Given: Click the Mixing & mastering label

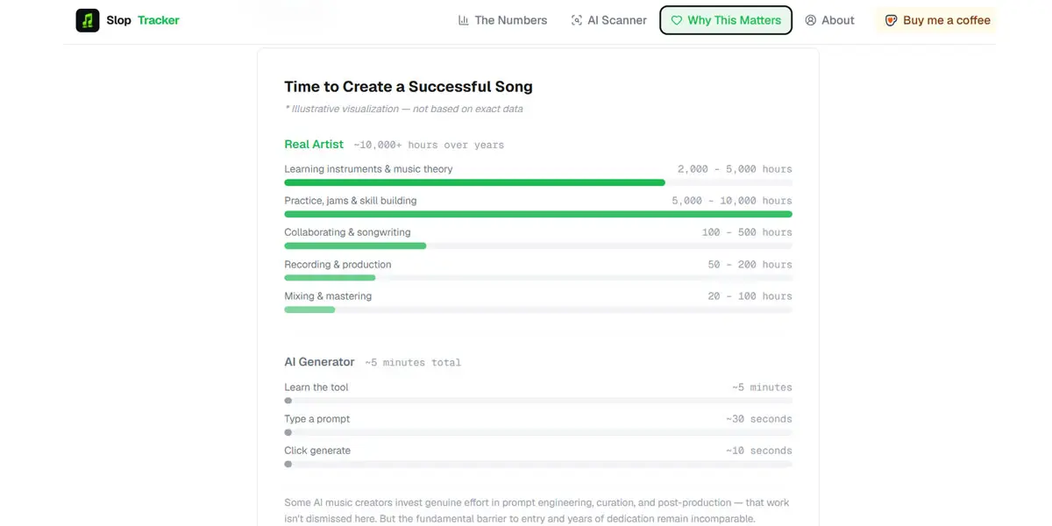Looking at the screenshot, I should [x=328, y=296].
